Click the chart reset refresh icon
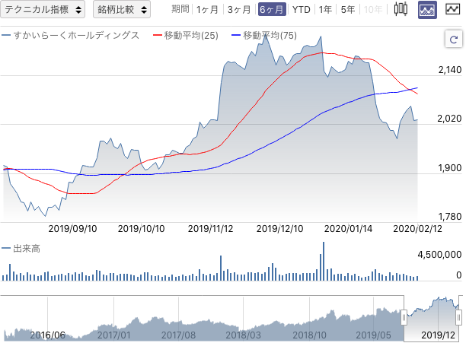This screenshot has width=466, height=343. (x=454, y=39)
